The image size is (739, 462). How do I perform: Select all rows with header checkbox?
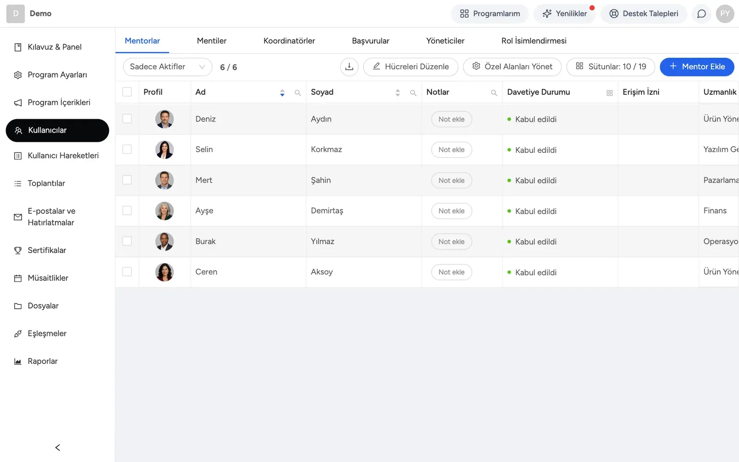click(x=127, y=92)
